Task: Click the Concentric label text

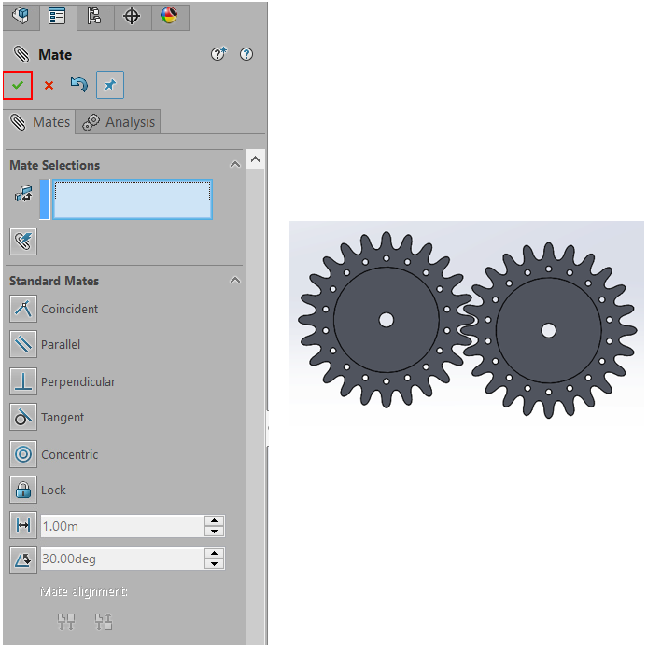Action: pyautogui.click(x=70, y=454)
